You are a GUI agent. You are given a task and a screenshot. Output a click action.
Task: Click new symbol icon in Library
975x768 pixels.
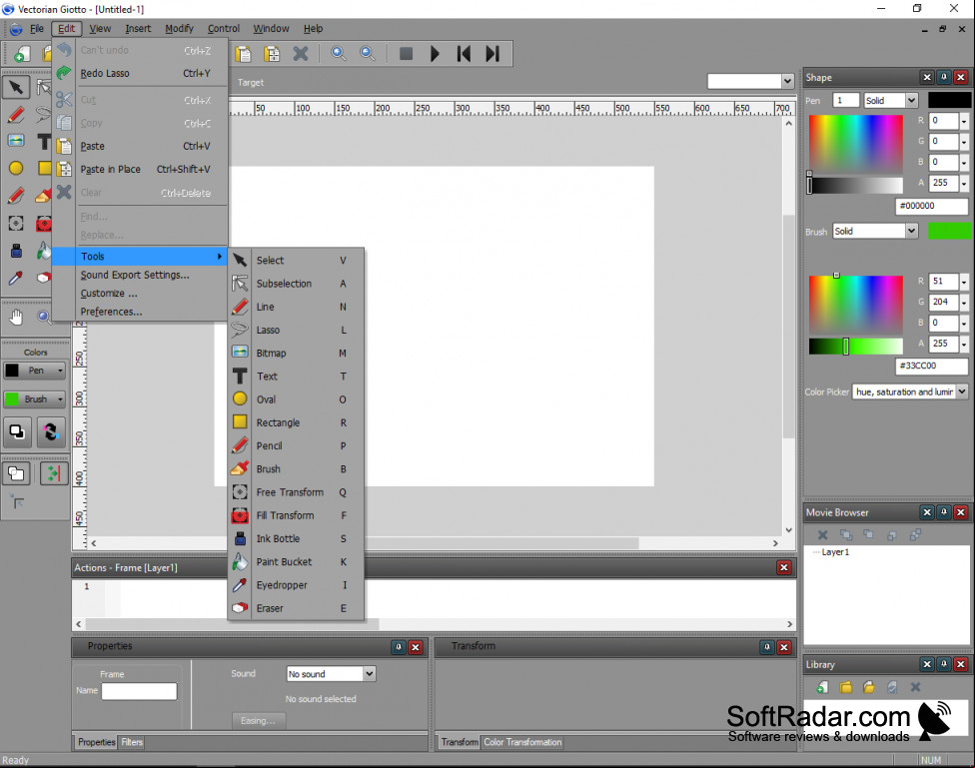[822, 687]
